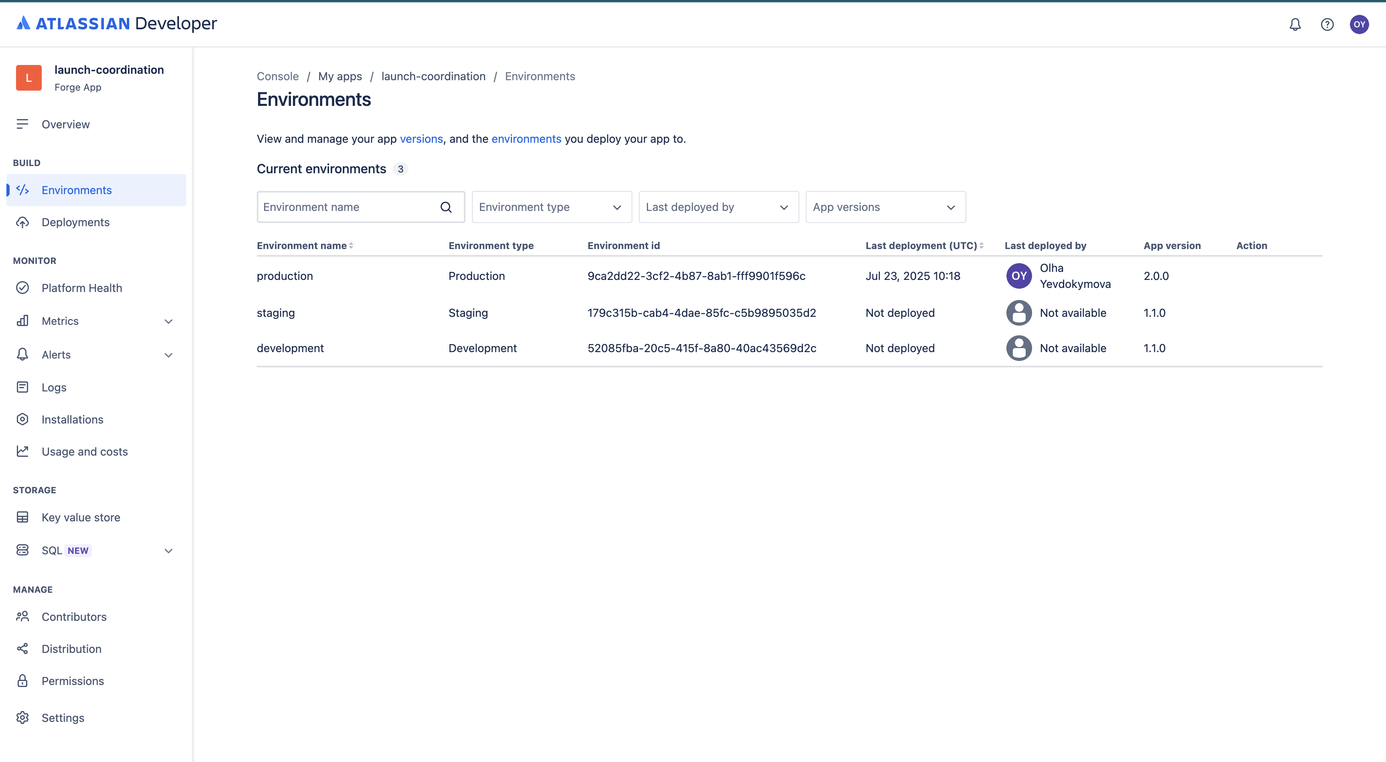Navigate to My apps breadcrumb
The image size is (1386, 762).
tap(339, 76)
